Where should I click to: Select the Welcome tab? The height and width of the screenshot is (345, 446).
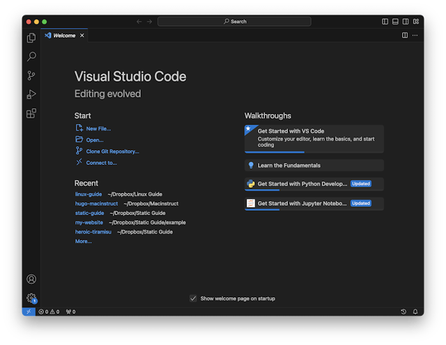(64, 36)
